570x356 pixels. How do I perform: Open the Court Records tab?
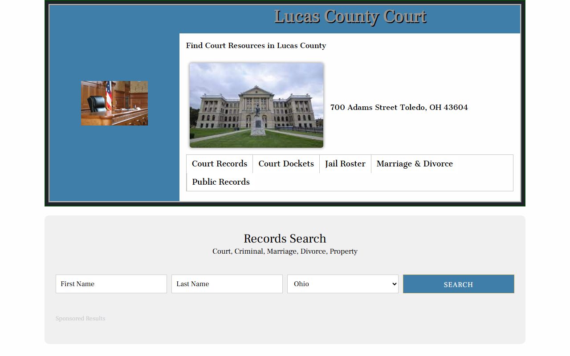click(x=220, y=164)
